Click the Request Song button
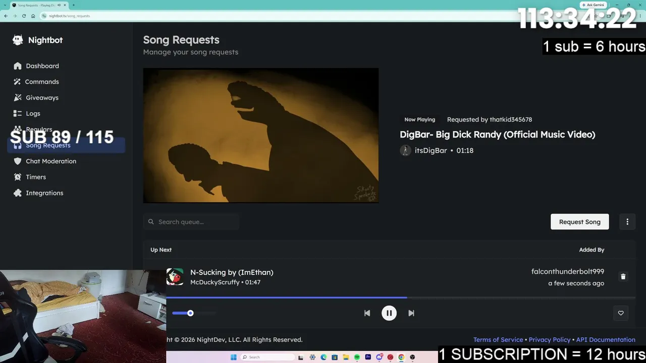The height and width of the screenshot is (363, 646). tap(579, 222)
